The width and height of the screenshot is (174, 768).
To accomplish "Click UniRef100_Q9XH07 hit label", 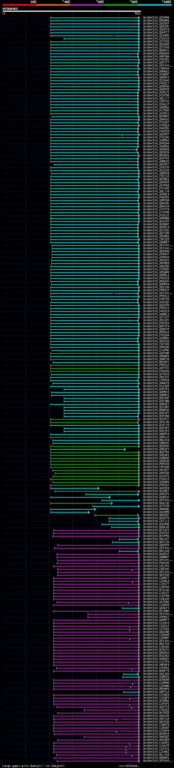I will click(x=156, y=164).
